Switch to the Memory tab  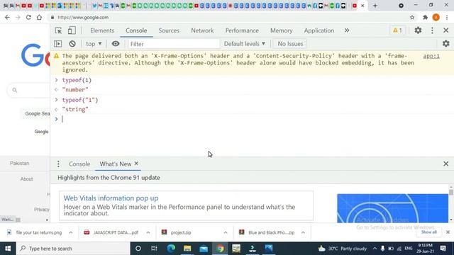281,30
